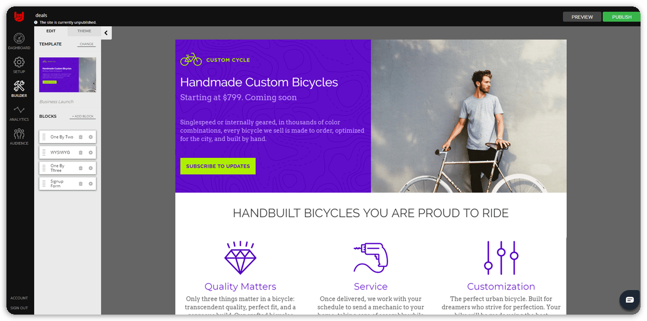Click the Change template button
This screenshot has height=321, width=647.
(86, 44)
